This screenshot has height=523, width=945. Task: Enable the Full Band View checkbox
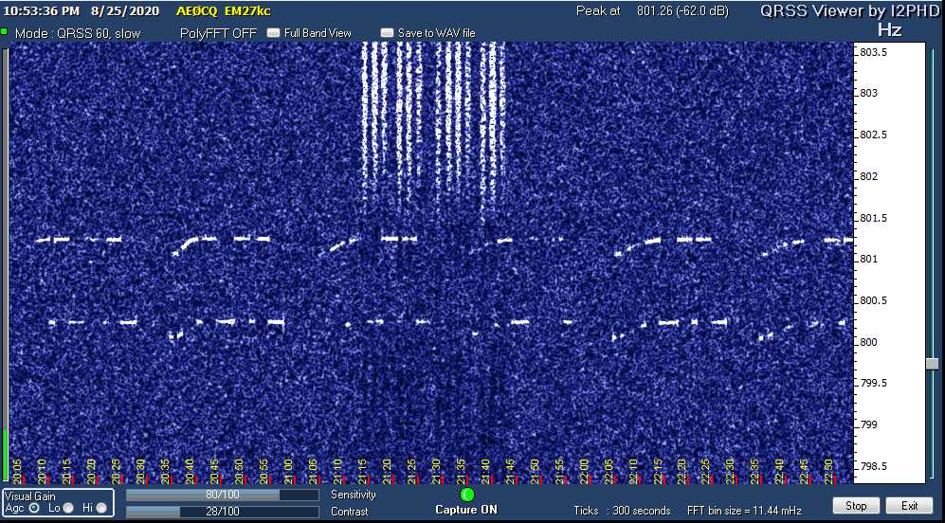(274, 33)
